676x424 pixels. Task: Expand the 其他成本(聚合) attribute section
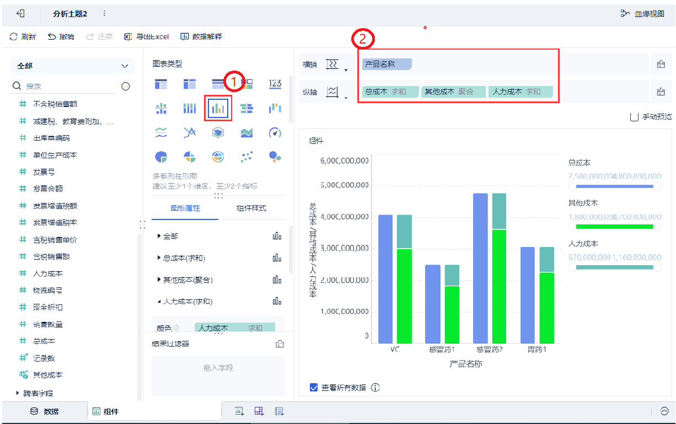point(159,280)
